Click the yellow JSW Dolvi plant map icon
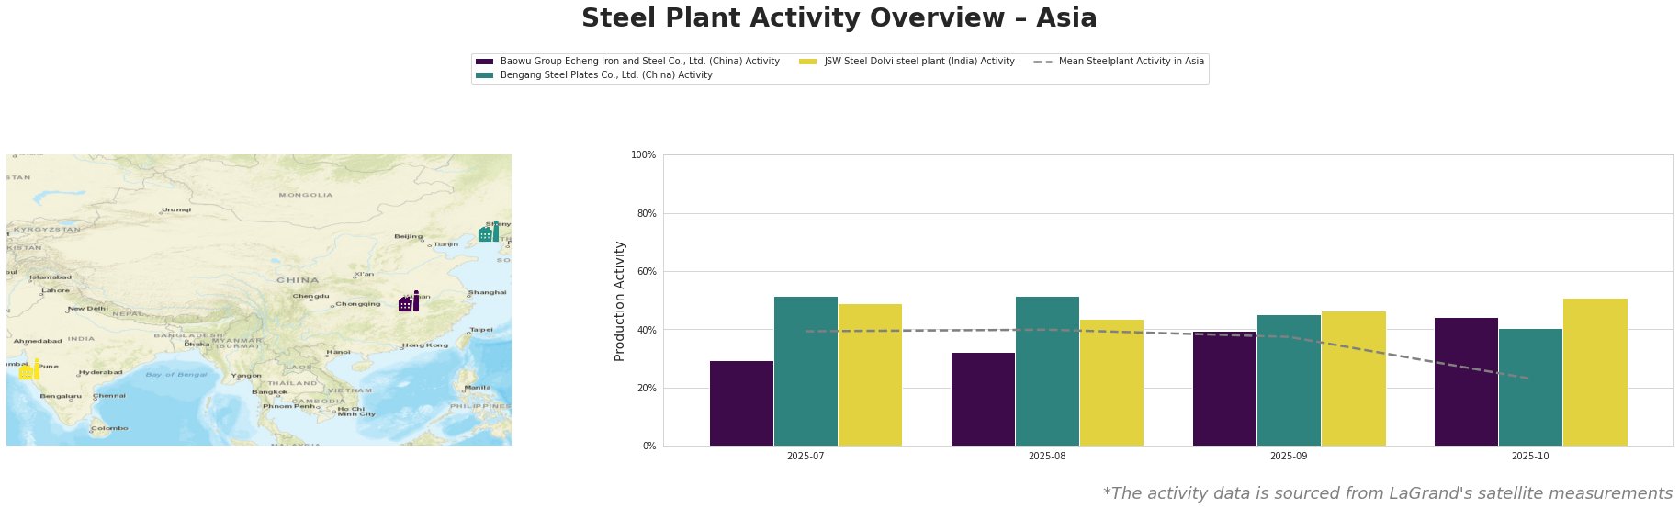Screen dimensions: 1679x509 (x=28, y=370)
